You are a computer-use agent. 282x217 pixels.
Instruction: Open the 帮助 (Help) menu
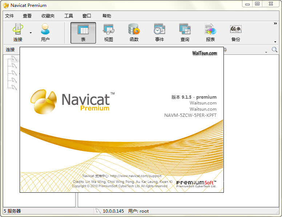click(107, 16)
